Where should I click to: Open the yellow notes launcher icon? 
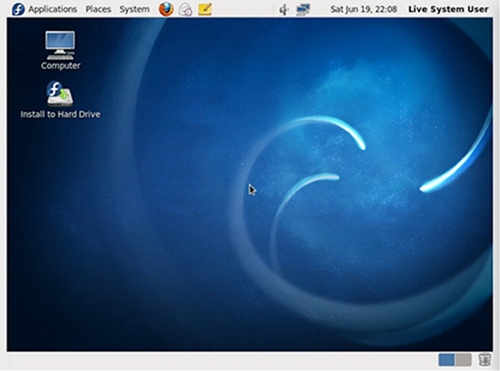(205, 9)
